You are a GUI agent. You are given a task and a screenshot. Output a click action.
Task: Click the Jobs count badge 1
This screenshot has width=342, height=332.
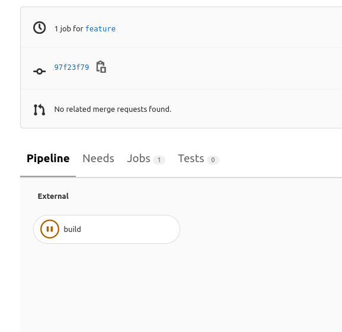click(159, 160)
